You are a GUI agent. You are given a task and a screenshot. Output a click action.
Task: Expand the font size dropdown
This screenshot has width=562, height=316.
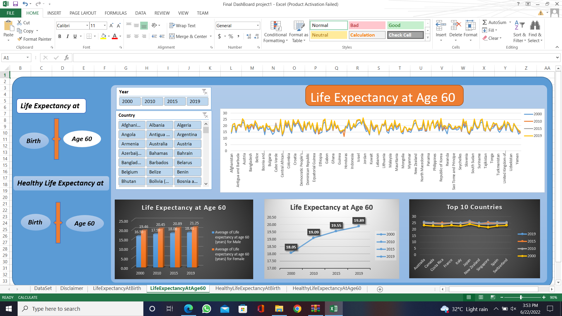point(104,25)
